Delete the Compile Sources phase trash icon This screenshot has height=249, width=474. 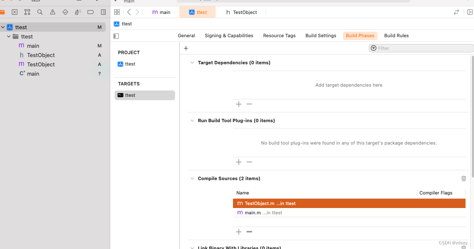click(464, 178)
